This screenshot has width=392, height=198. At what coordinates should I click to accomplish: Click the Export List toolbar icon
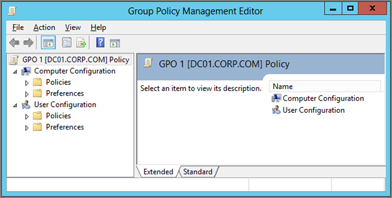point(81,42)
